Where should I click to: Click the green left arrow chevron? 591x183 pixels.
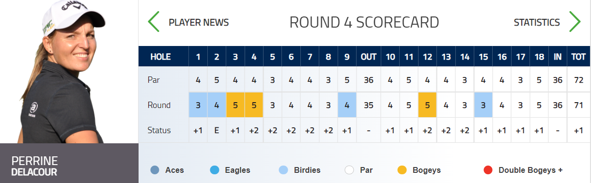[x=154, y=22]
